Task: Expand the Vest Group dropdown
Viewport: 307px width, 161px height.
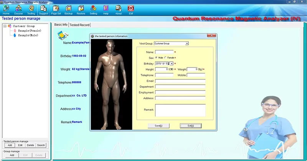Action: (x=187, y=43)
